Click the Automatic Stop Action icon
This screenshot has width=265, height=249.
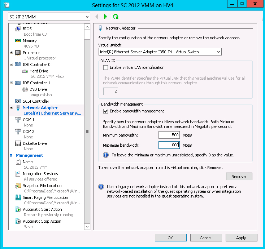pyautogui.click(x=18, y=221)
